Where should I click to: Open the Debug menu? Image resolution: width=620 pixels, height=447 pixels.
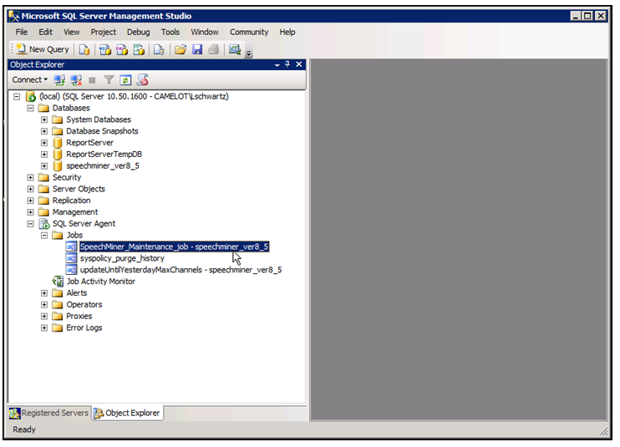pos(138,32)
